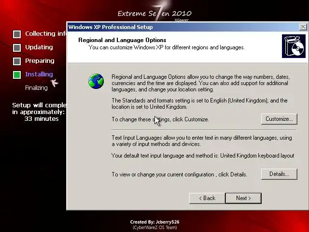
Task: Click the gray Updating step box
Action: 17,48
